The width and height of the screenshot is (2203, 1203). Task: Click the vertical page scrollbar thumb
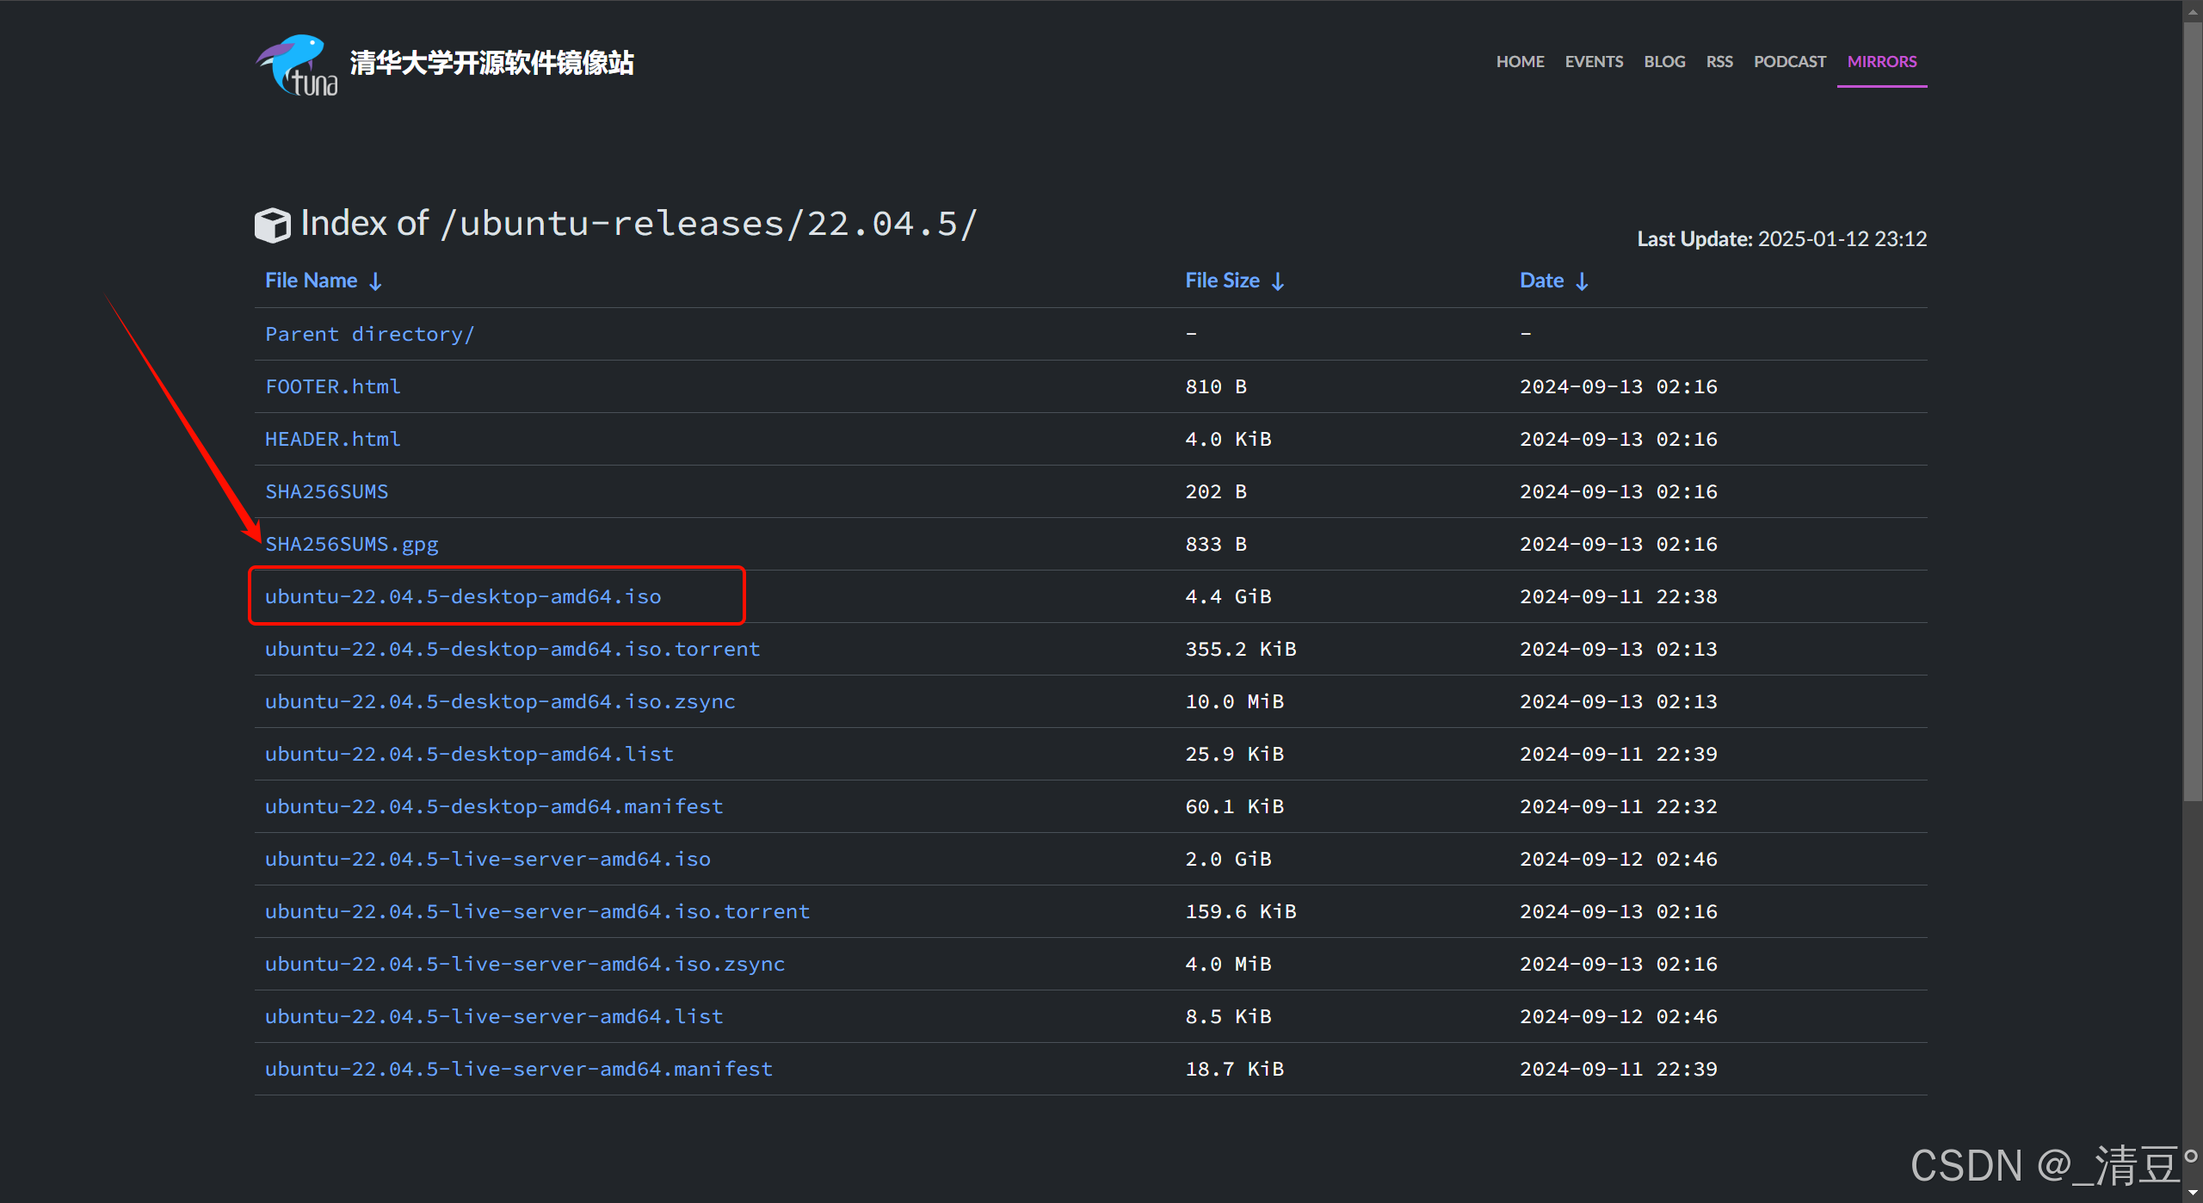click(2192, 413)
